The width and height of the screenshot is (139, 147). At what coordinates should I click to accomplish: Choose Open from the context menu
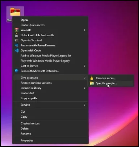pyautogui.click(x=24, y=20)
